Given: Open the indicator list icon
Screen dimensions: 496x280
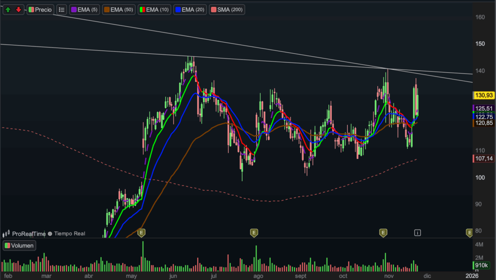Looking at the screenshot, I should [x=62, y=10].
